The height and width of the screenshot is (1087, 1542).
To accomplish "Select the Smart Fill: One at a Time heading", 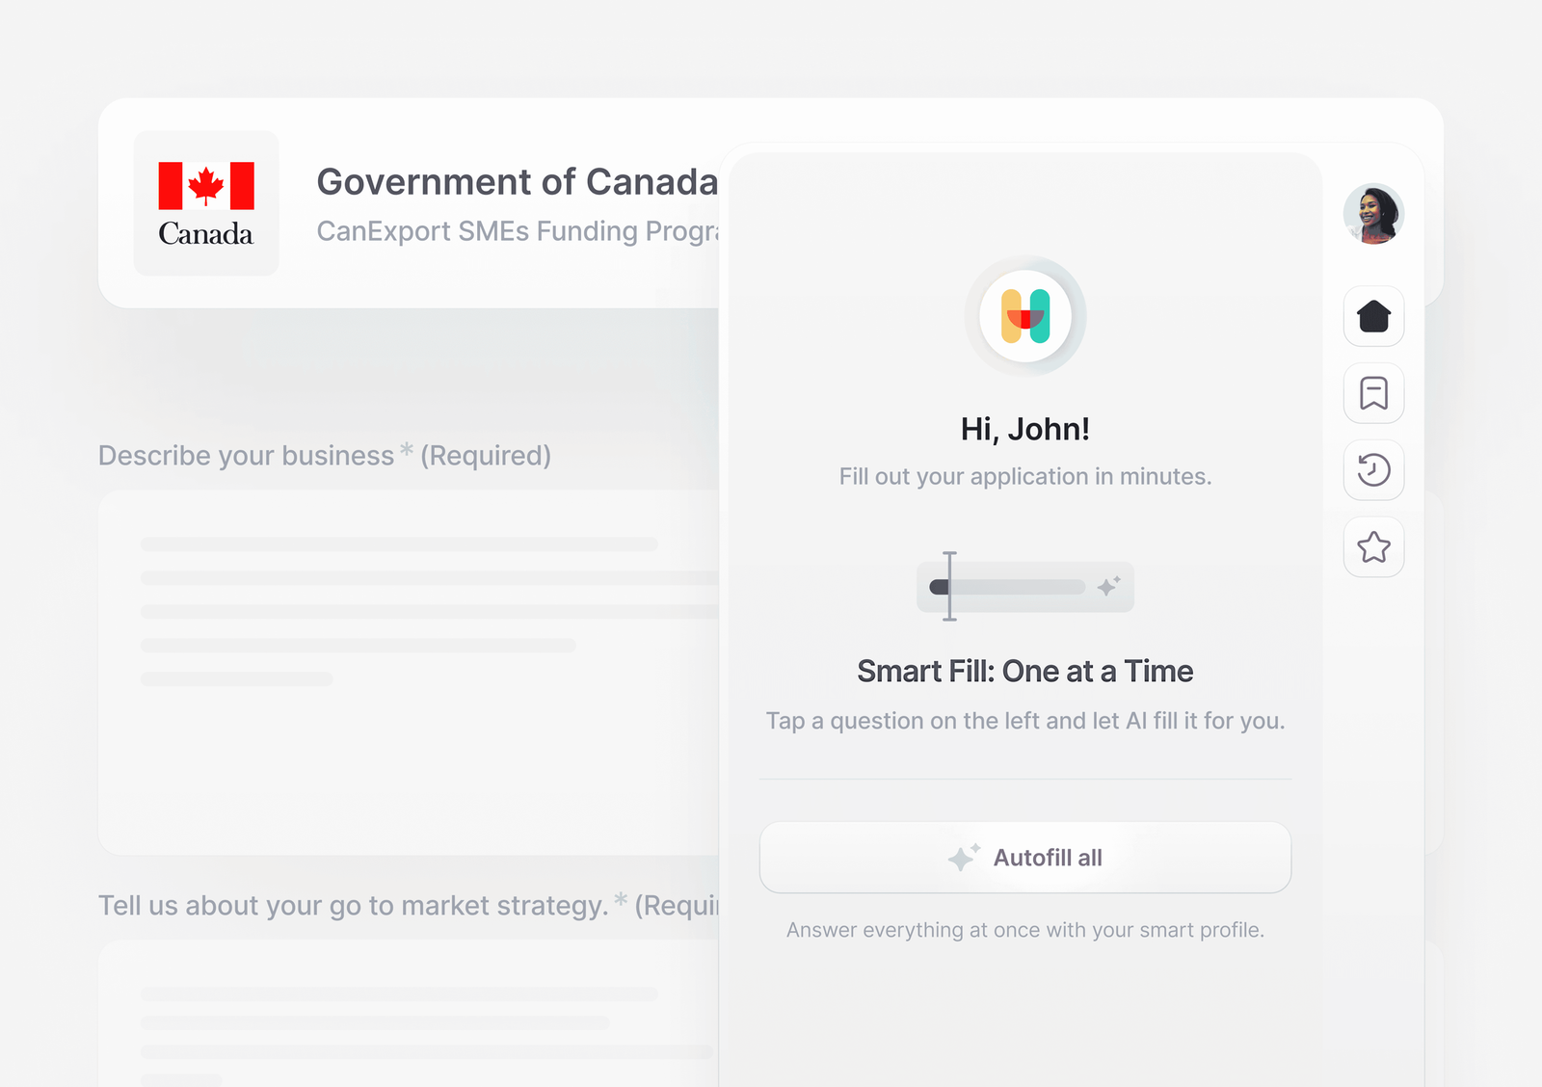I will pyautogui.click(x=1025, y=671).
